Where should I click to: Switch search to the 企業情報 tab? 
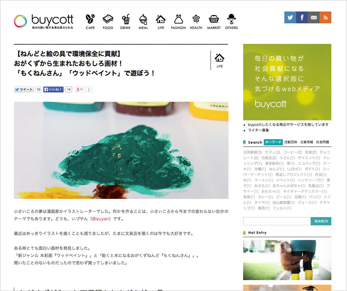point(307,142)
